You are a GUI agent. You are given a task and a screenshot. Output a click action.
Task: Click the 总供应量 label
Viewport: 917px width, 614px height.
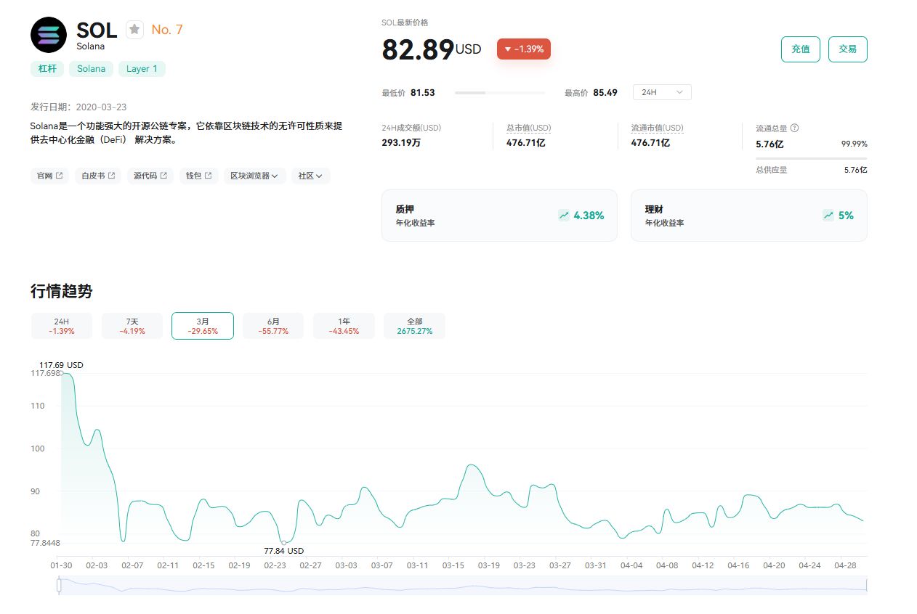tap(772, 170)
